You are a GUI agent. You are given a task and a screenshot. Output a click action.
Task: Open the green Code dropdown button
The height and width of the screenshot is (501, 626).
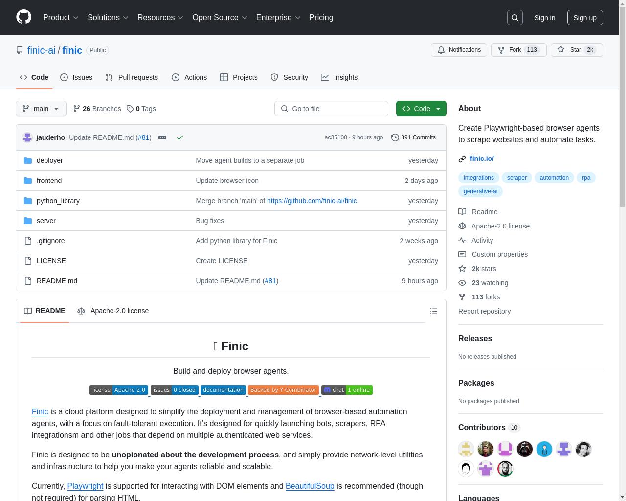[421, 109]
